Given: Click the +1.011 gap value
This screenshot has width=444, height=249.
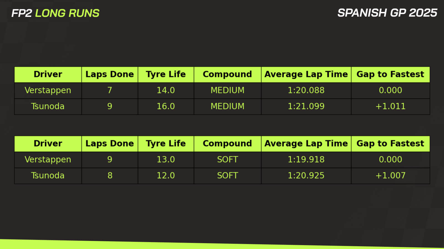Looking at the screenshot, I should [x=390, y=107].
